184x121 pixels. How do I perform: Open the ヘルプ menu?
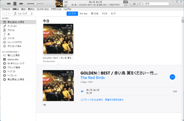click(x=67, y=9)
